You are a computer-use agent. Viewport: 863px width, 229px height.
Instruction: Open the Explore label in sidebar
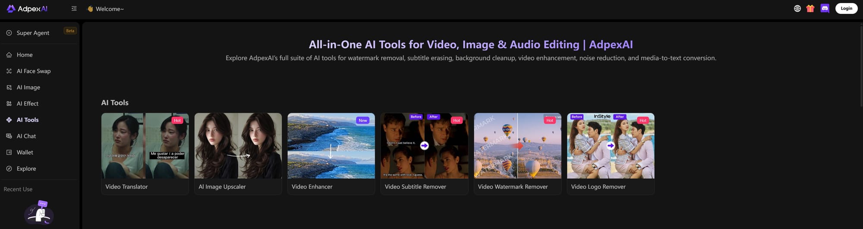click(26, 169)
